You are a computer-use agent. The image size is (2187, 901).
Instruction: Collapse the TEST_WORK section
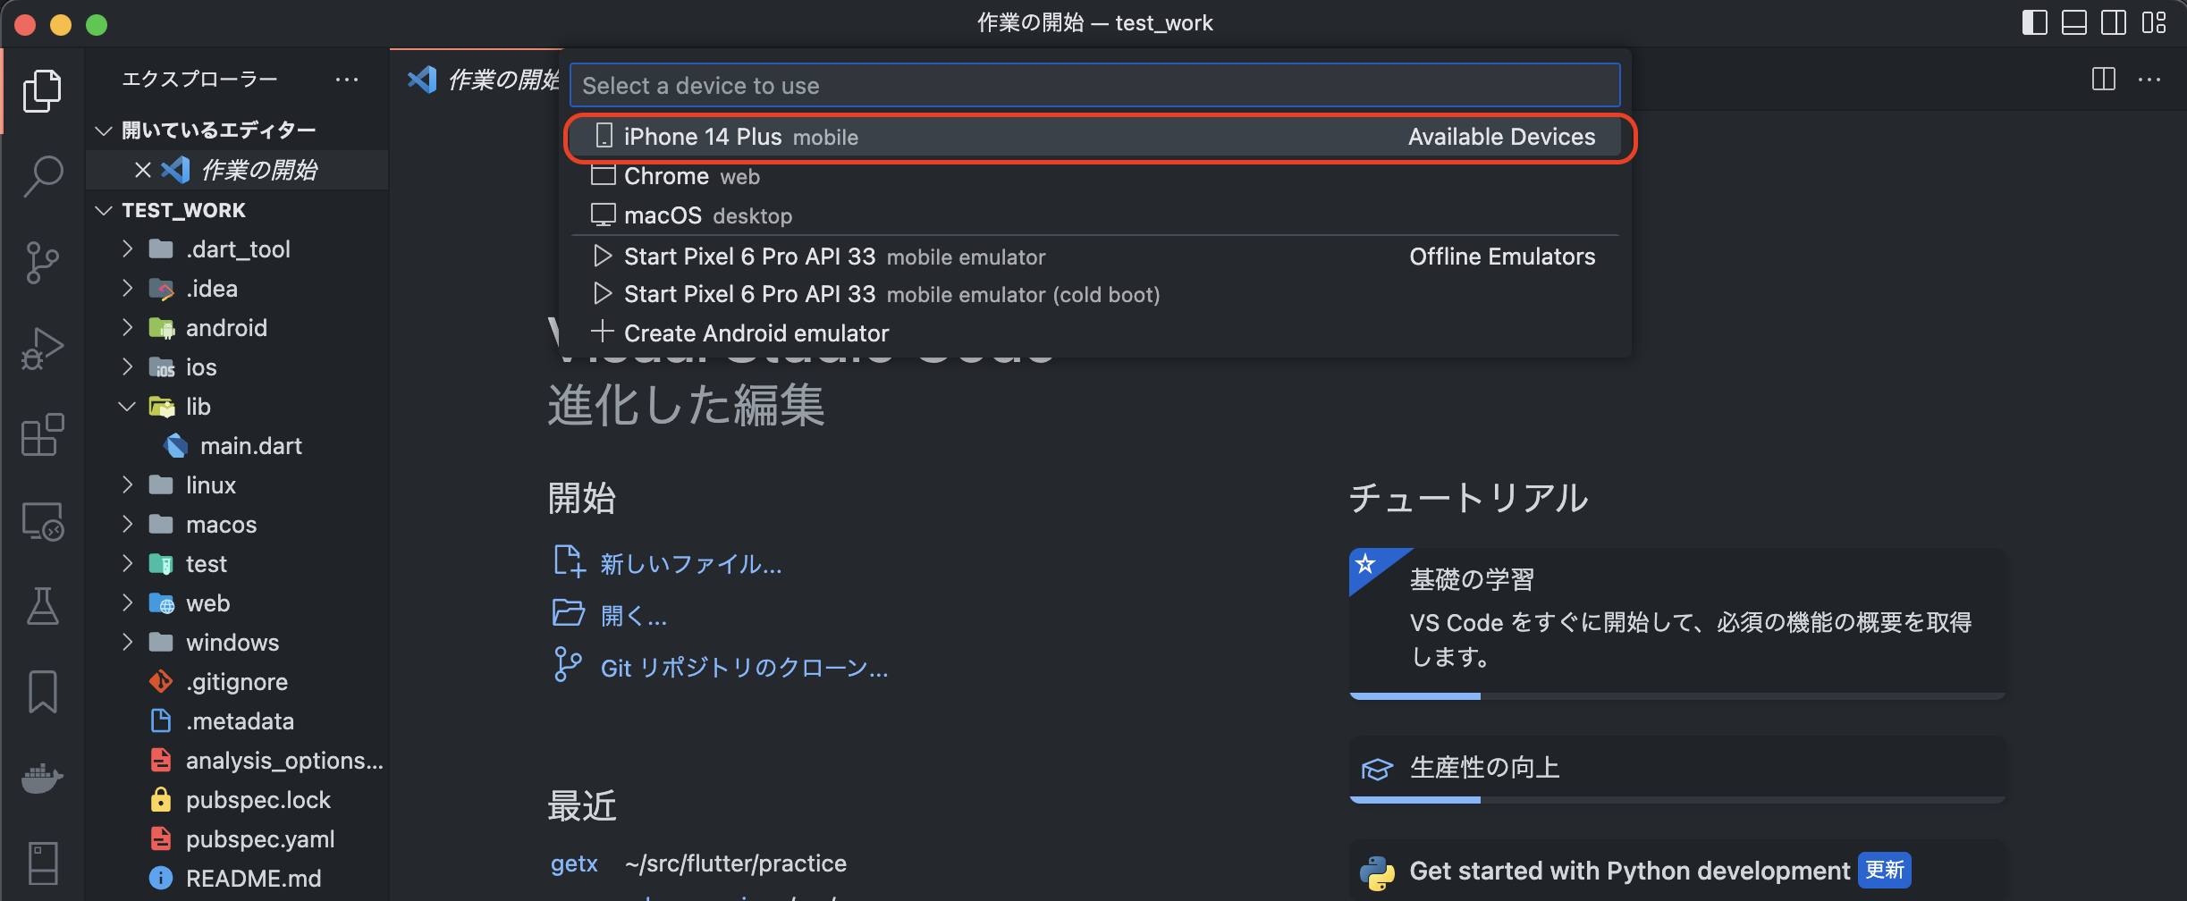click(104, 210)
